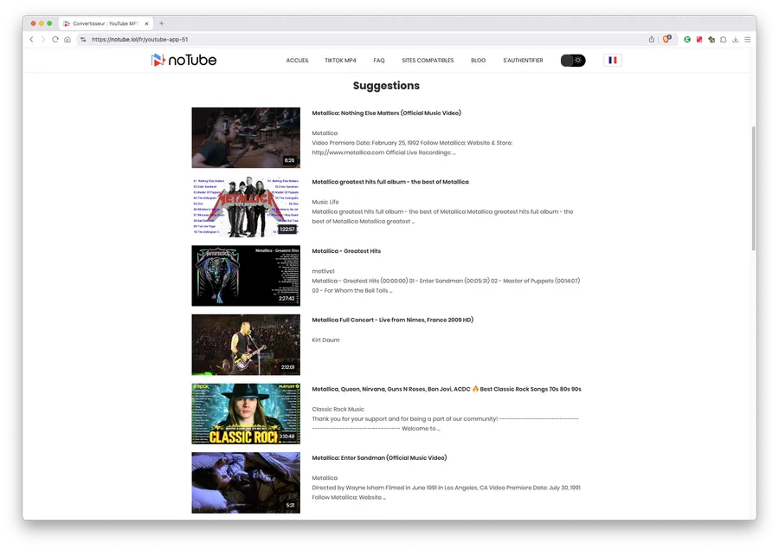The image size is (779, 550).
Task: Open Best Classic Rock Songs title link
Action: tap(447, 389)
